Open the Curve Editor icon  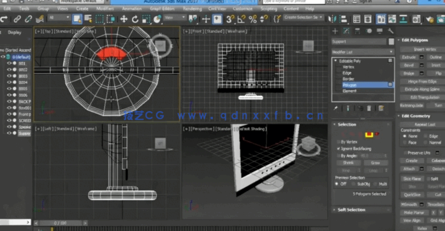click(x=392, y=19)
